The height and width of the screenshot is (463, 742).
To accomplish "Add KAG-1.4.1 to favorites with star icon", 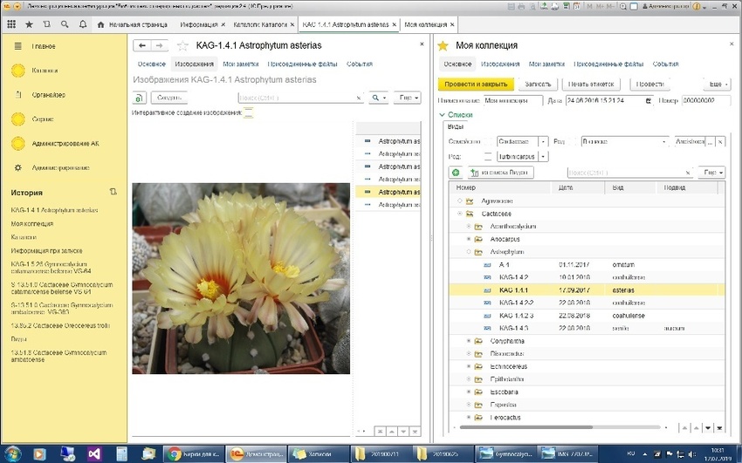I will tap(182, 45).
